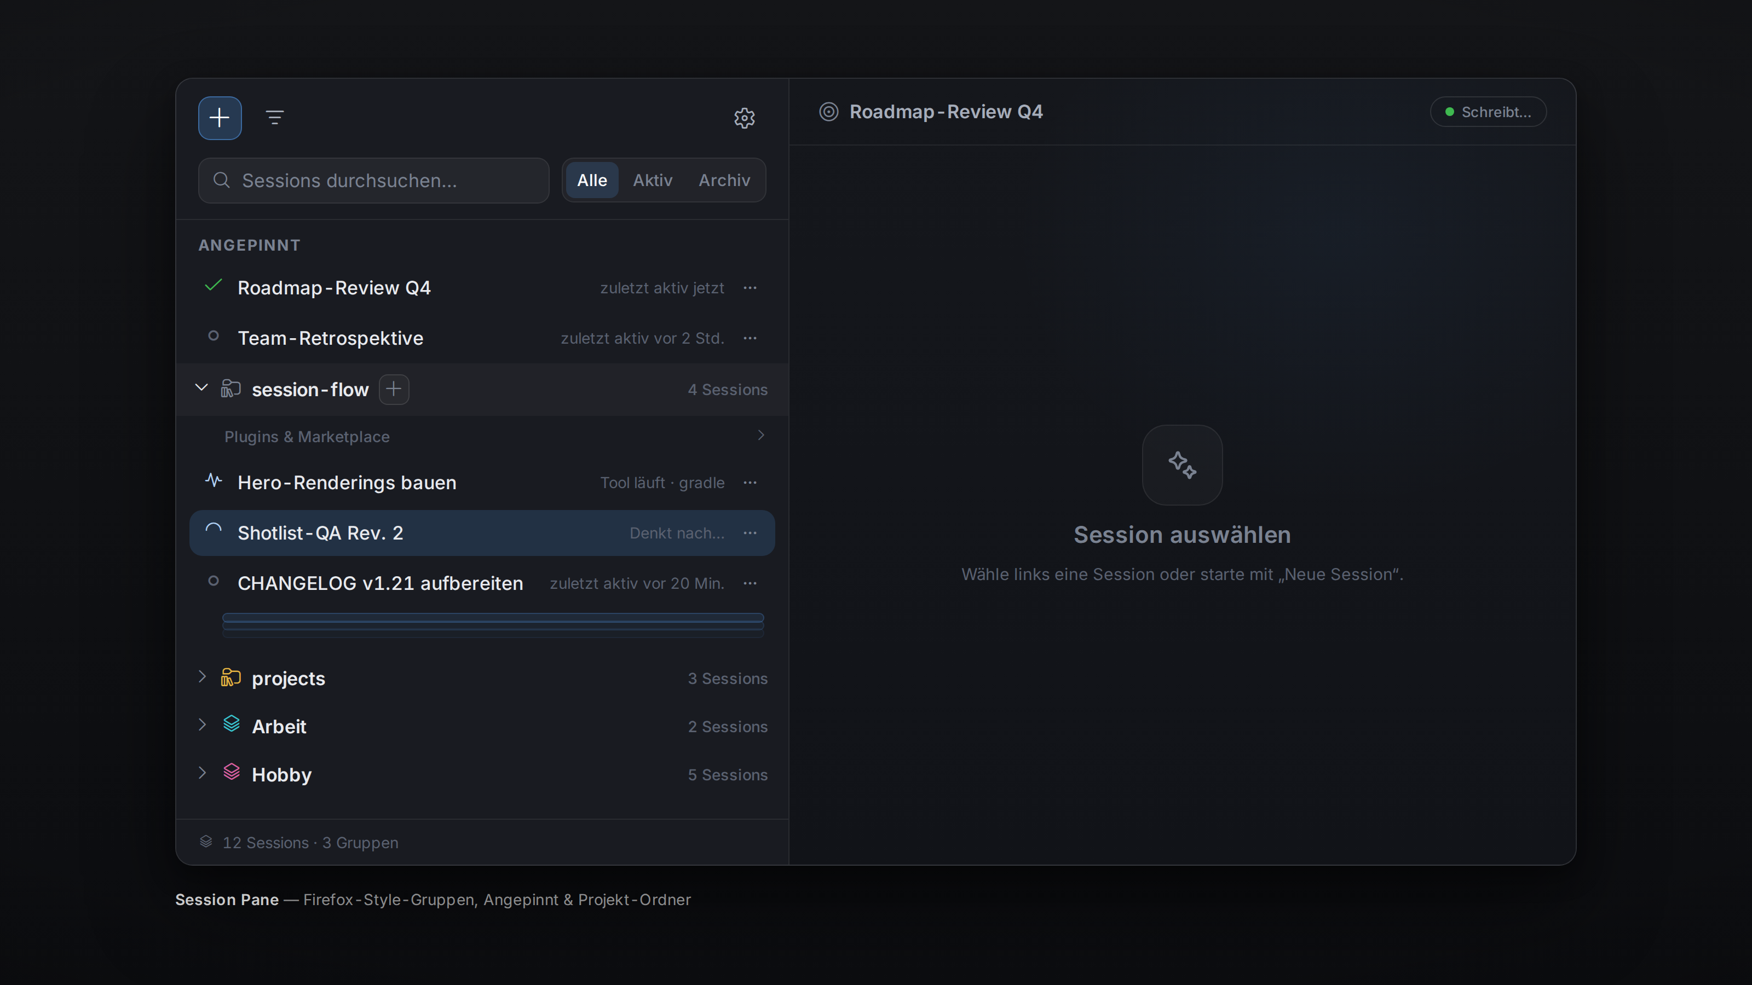Open more options for Hero-Renderings bauen
1752x985 pixels.
[750, 483]
